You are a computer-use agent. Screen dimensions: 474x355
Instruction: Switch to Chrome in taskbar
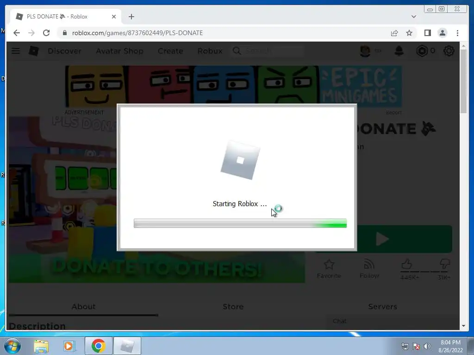tap(99, 346)
